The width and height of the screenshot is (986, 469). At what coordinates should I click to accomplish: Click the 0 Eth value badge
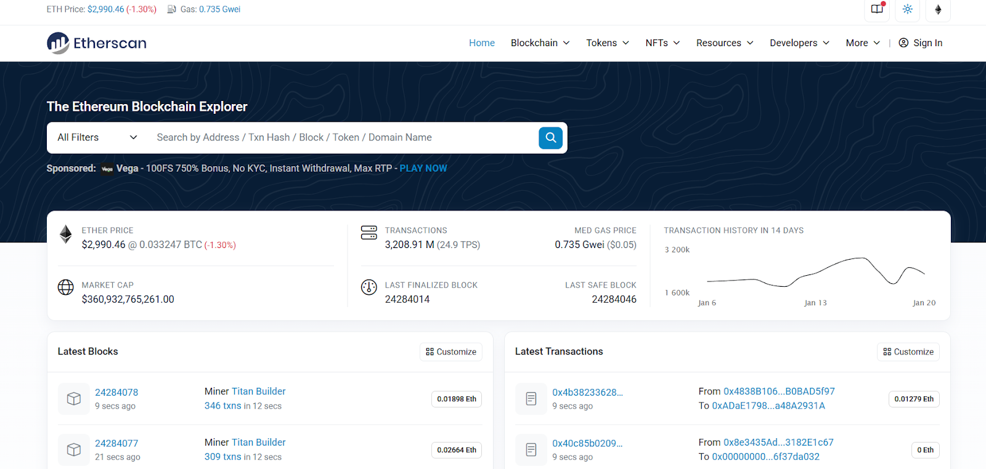tap(926, 451)
